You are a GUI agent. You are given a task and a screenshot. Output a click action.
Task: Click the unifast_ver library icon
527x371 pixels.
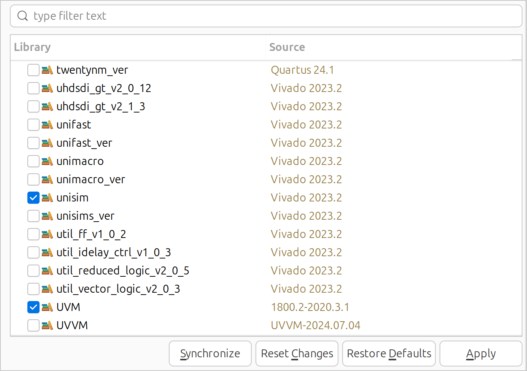pos(47,143)
